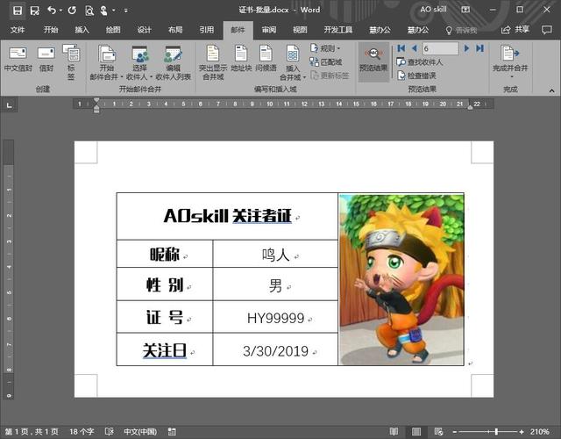Go to previous record arrow

pos(415,48)
